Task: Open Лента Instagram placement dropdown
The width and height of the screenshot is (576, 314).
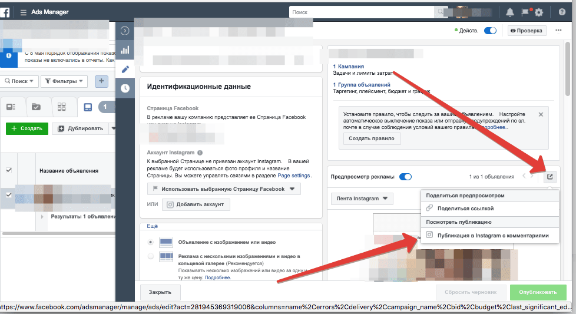Action: click(362, 199)
